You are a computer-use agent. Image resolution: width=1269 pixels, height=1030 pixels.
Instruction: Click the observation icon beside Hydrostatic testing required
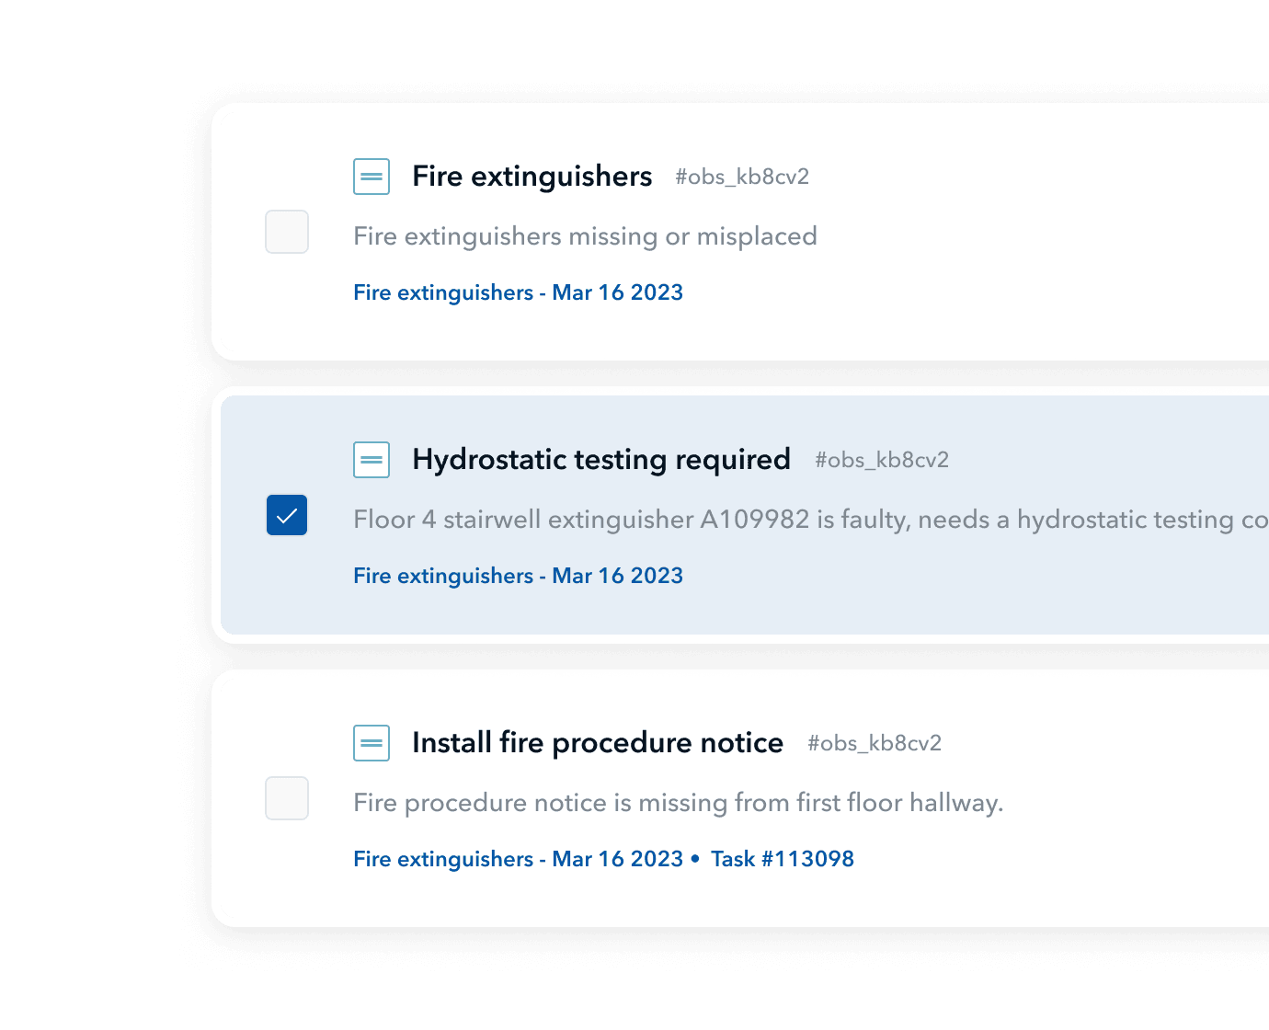tap(372, 460)
